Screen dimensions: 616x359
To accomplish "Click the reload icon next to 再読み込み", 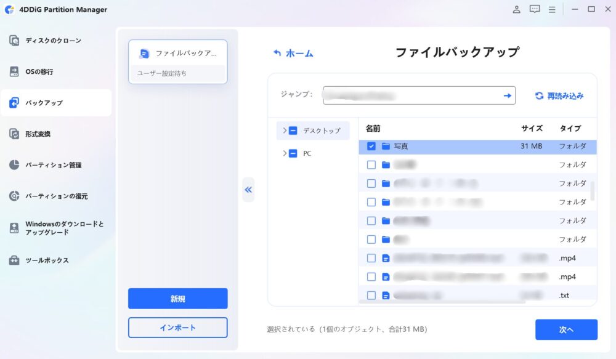I will coord(540,95).
